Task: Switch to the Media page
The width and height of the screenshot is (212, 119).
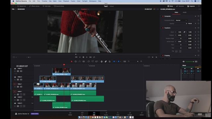Action: click(70, 114)
